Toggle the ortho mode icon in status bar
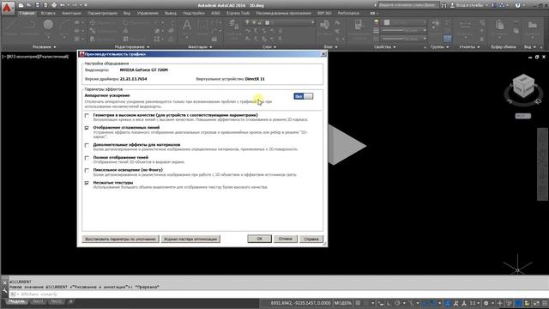The width and height of the screenshot is (549, 309). coord(389,303)
